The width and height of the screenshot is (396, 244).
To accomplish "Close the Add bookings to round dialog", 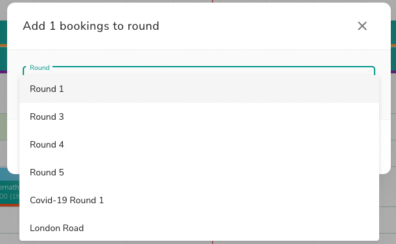I will pos(362,26).
